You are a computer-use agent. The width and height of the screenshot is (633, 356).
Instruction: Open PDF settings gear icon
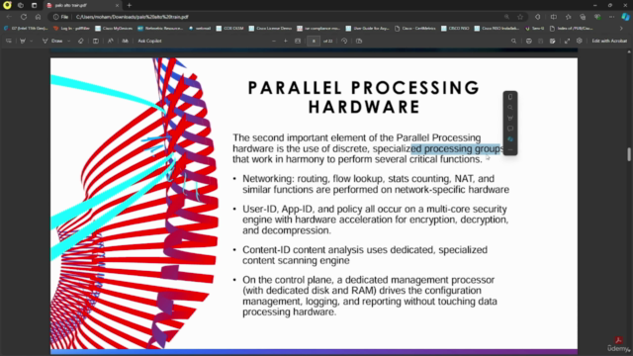click(580, 41)
